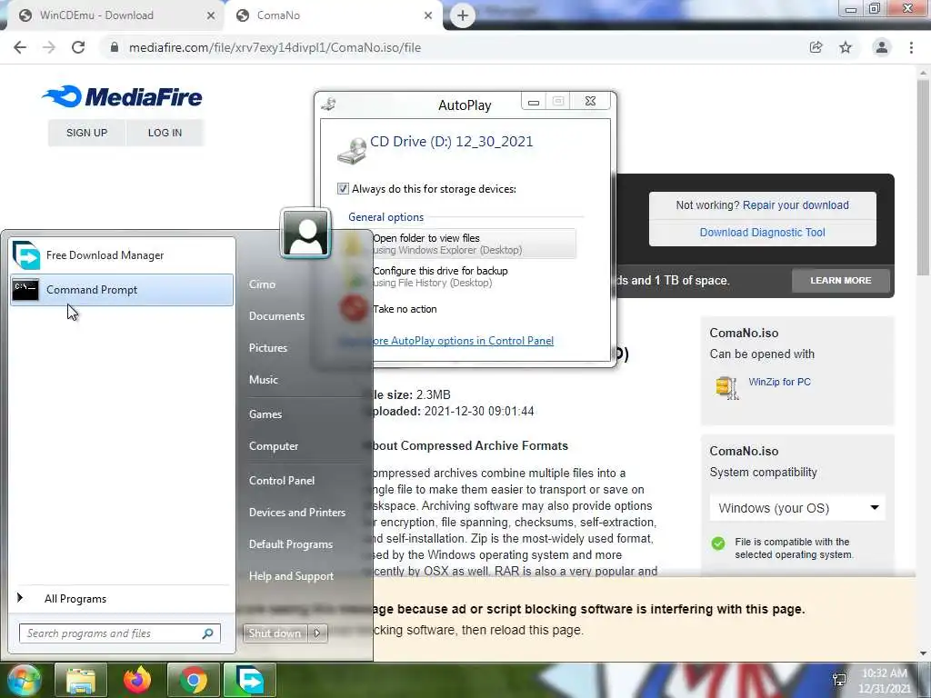Reload the page
The height and width of the screenshot is (698, 931).
click(78, 47)
